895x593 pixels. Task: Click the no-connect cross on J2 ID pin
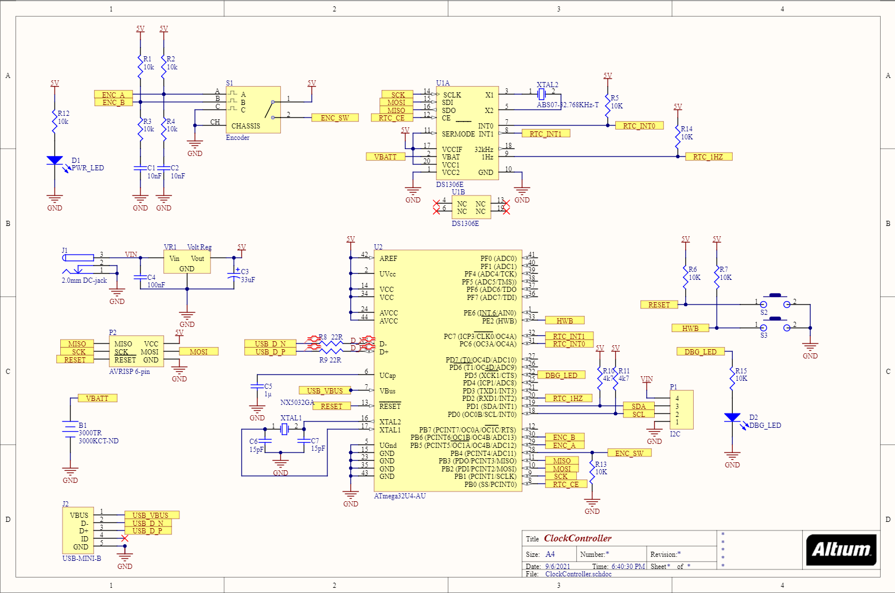point(124,539)
